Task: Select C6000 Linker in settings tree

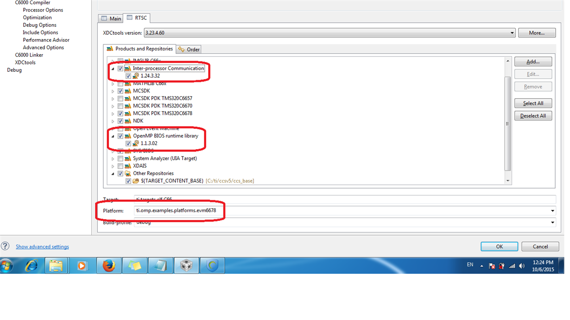Action: click(x=29, y=55)
